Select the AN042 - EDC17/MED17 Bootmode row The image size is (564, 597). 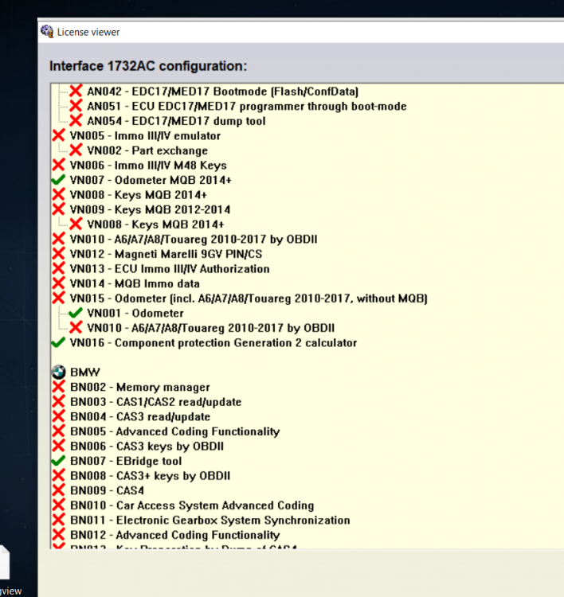pyautogui.click(x=223, y=92)
